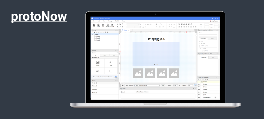Click the Publish cloud icon
Screen dimensions: 264x119
[112, 25]
